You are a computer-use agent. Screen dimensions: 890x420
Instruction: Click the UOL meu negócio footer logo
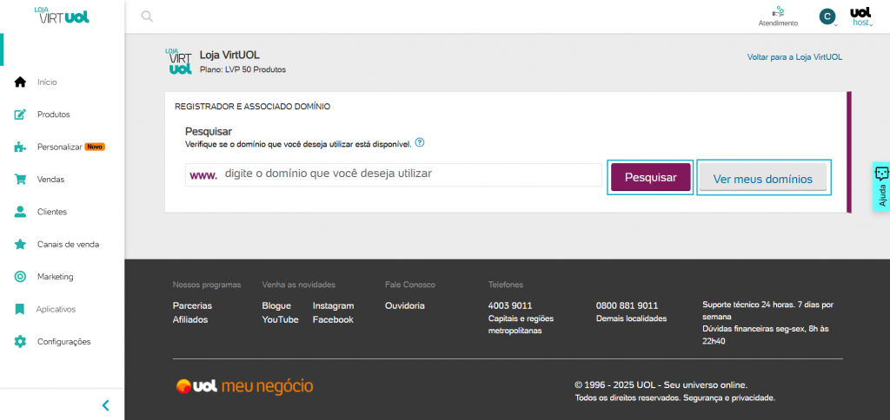click(x=244, y=386)
